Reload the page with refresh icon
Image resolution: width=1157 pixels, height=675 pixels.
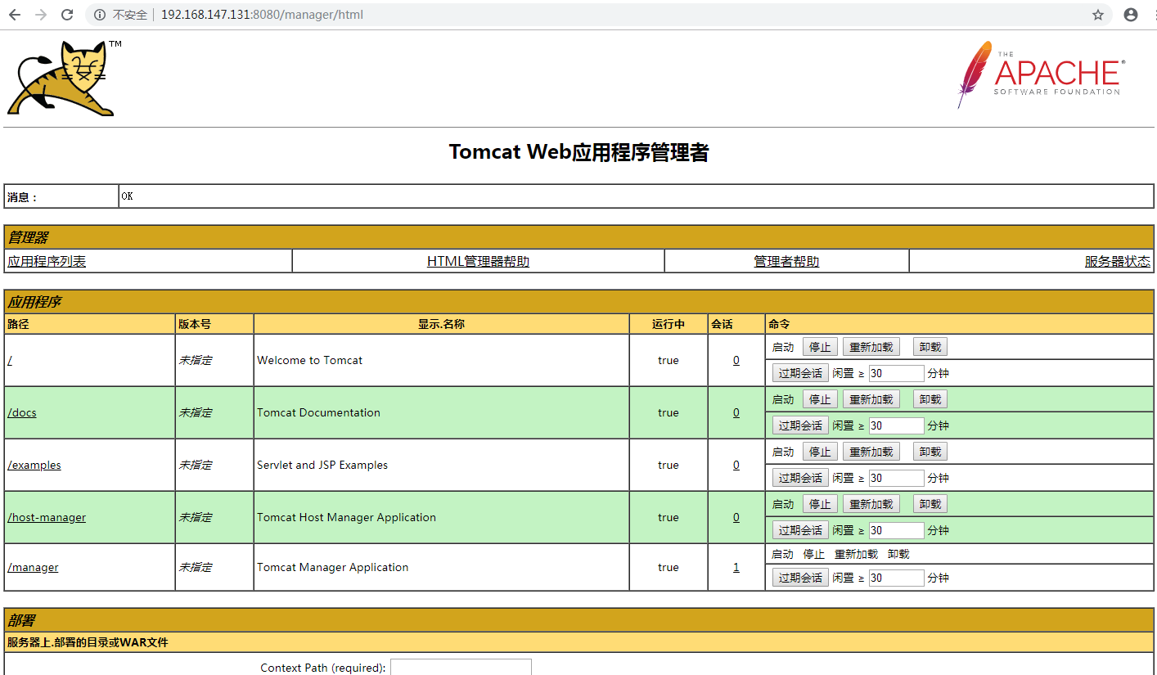67,15
